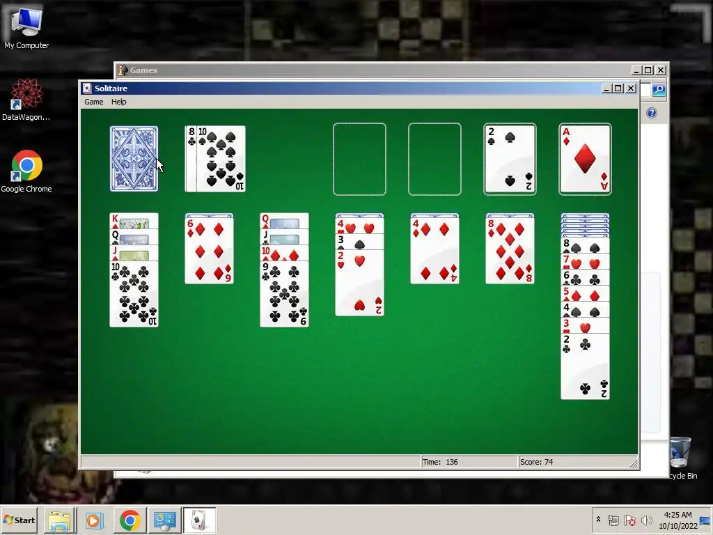Screen dimensions: 713x535
Task: Open My Computer desktop icon
Action: coord(26,28)
